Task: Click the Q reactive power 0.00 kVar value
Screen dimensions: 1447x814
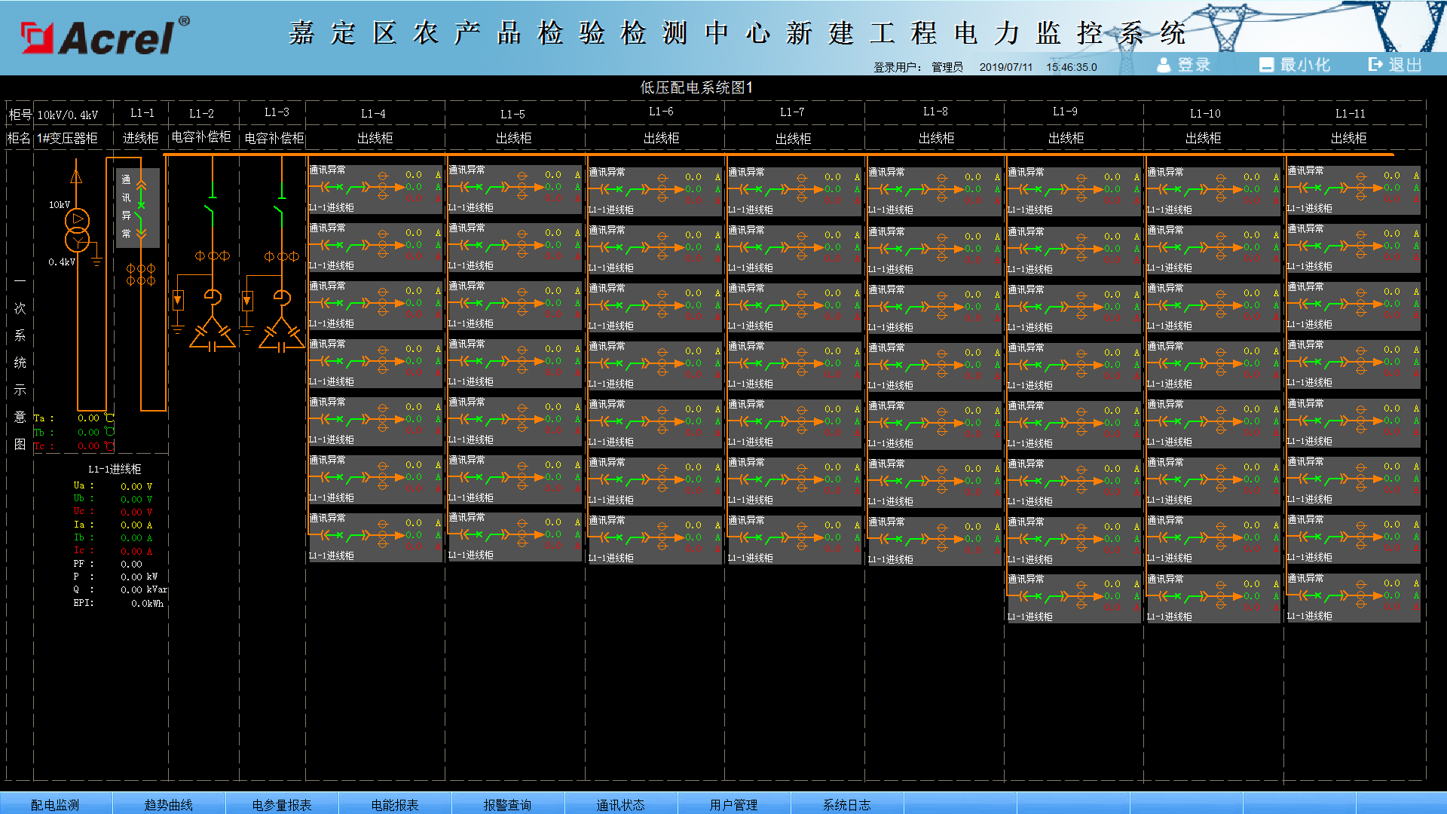Action: (x=144, y=589)
